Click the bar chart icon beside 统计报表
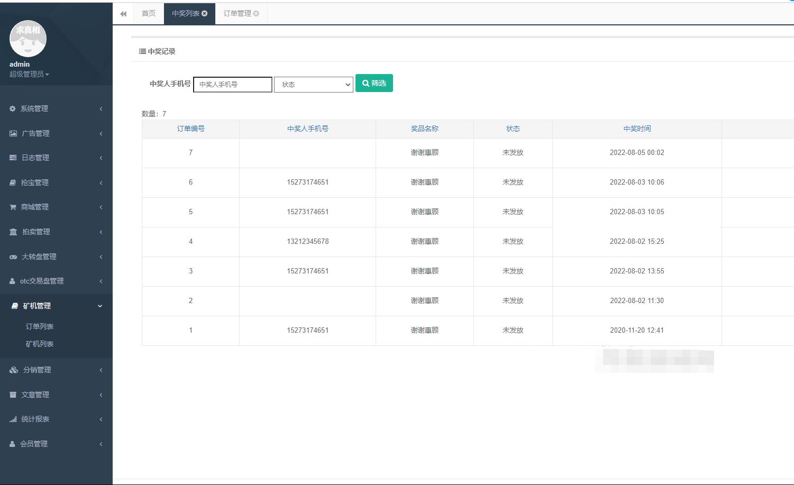 coord(13,419)
